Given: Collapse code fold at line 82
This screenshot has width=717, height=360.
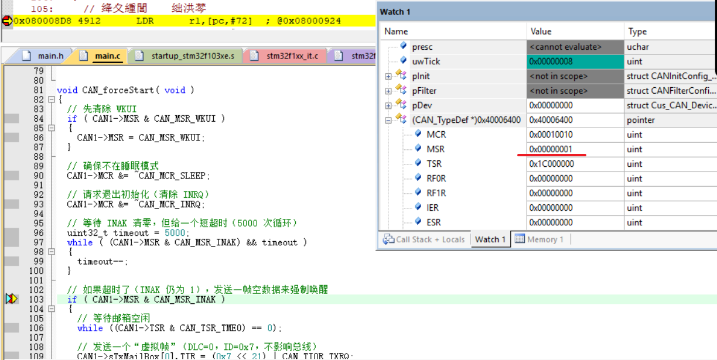Looking at the screenshot, I should coord(51,100).
